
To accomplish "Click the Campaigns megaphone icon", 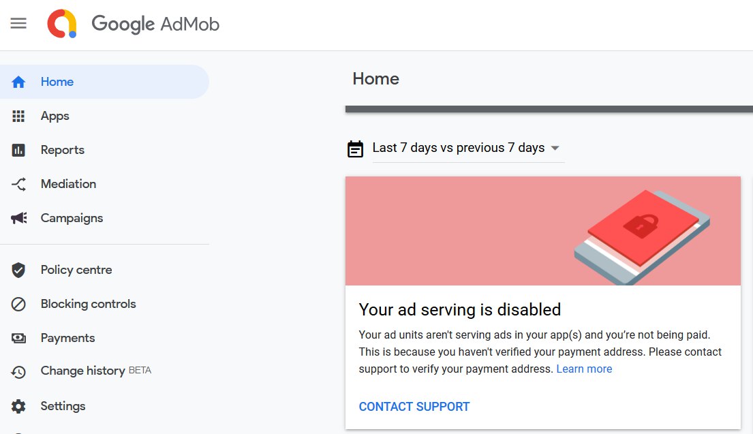I will [x=18, y=219].
